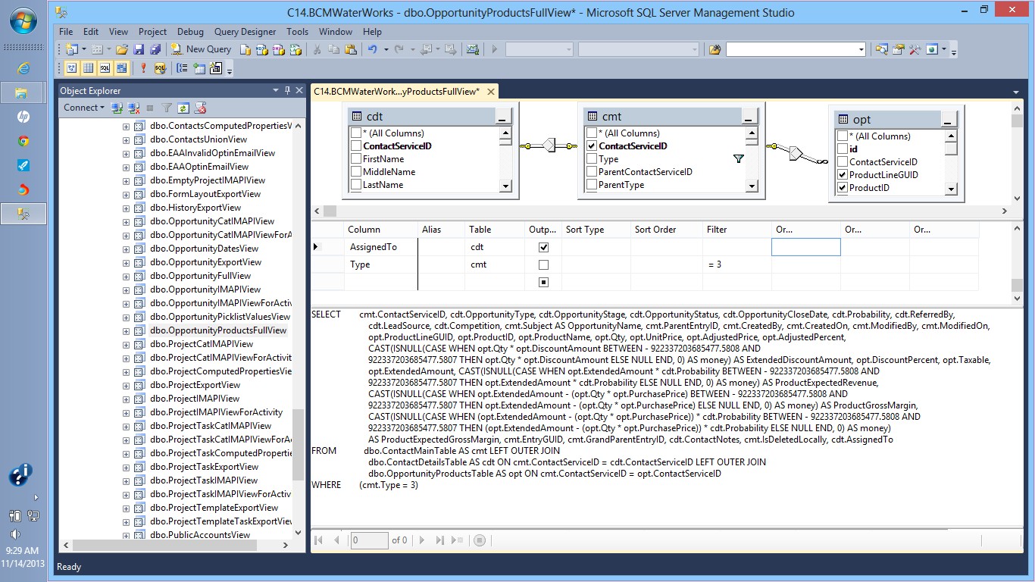This screenshot has width=1035, height=582.
Task: Click the Open File folder icon
Action: coord(121,49)
